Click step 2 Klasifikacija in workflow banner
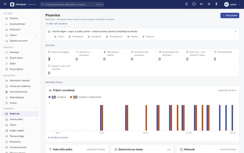This screenshot has height=153, width=244. pos(76,37)
